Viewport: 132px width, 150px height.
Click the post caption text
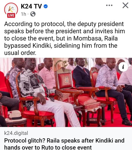(64, 38)
